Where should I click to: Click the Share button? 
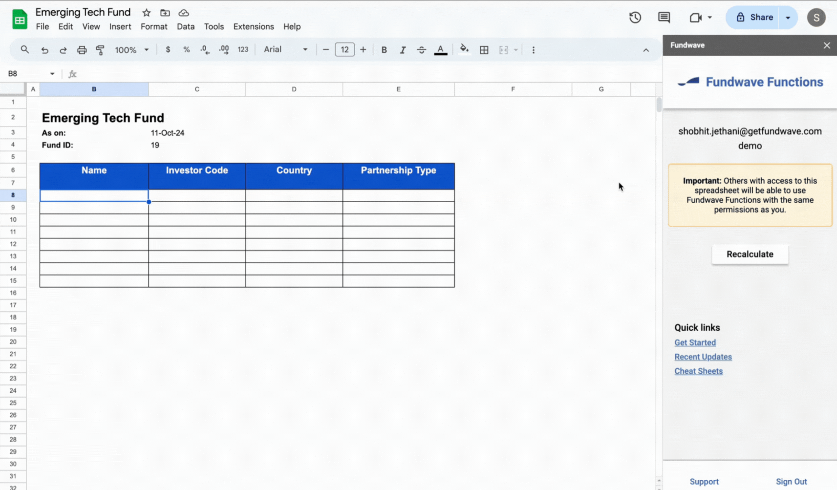point(754,18)
